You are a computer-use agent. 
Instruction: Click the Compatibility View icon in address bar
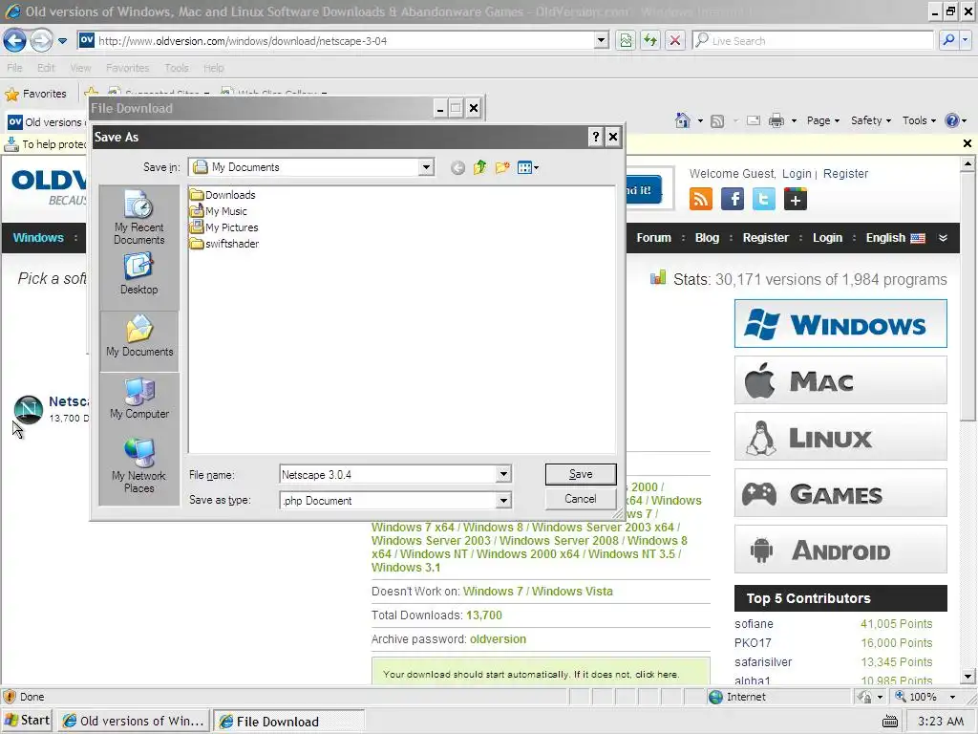(626, 40)
